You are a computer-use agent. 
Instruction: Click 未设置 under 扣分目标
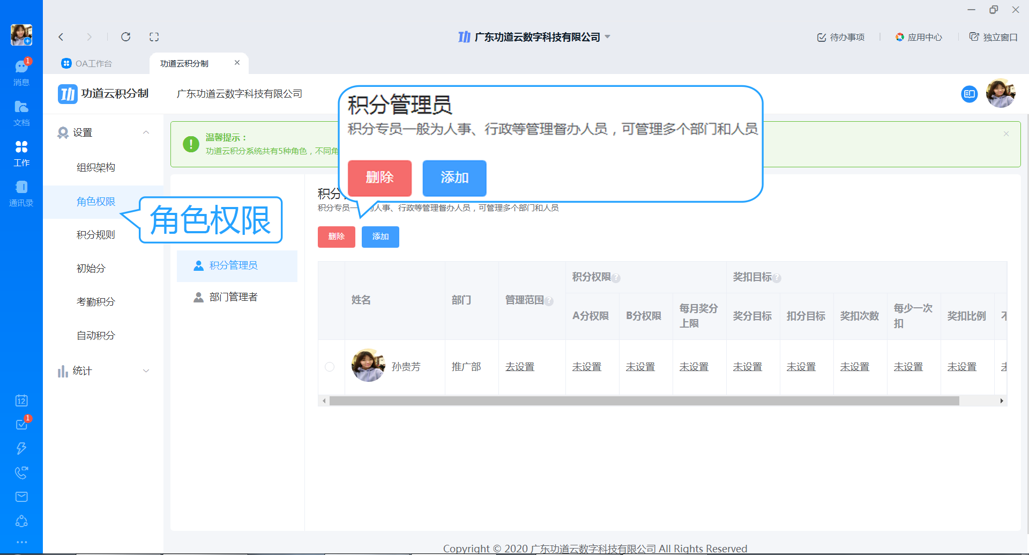point(801,367)
